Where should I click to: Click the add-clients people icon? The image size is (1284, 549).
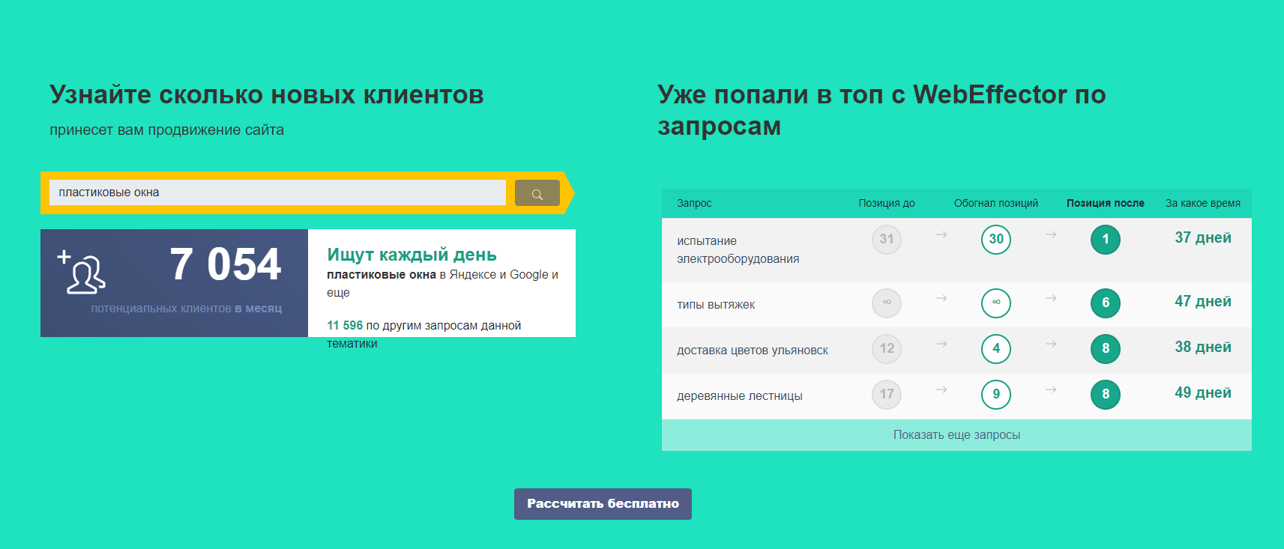[82, 271]
